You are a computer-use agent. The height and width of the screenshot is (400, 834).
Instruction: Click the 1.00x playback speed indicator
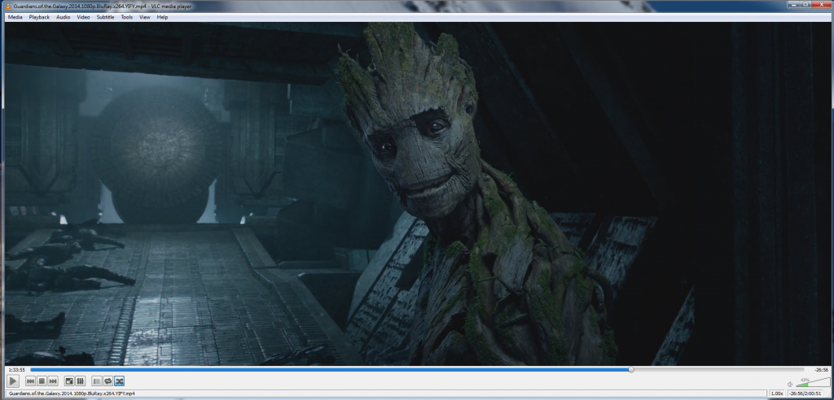[776, 393]
